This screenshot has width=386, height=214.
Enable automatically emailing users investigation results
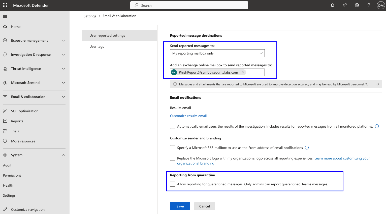172,126
